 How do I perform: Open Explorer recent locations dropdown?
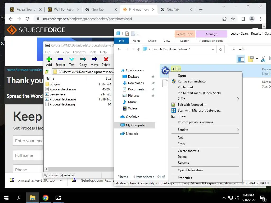coord(133,49)
